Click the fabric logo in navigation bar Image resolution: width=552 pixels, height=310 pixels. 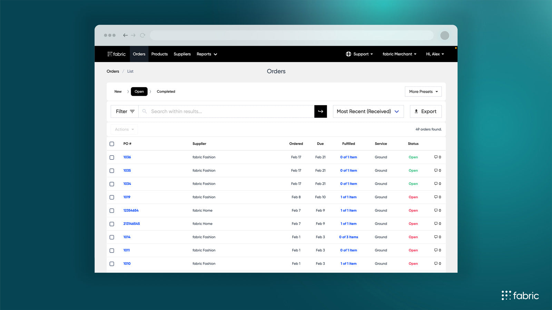[117, 54]
